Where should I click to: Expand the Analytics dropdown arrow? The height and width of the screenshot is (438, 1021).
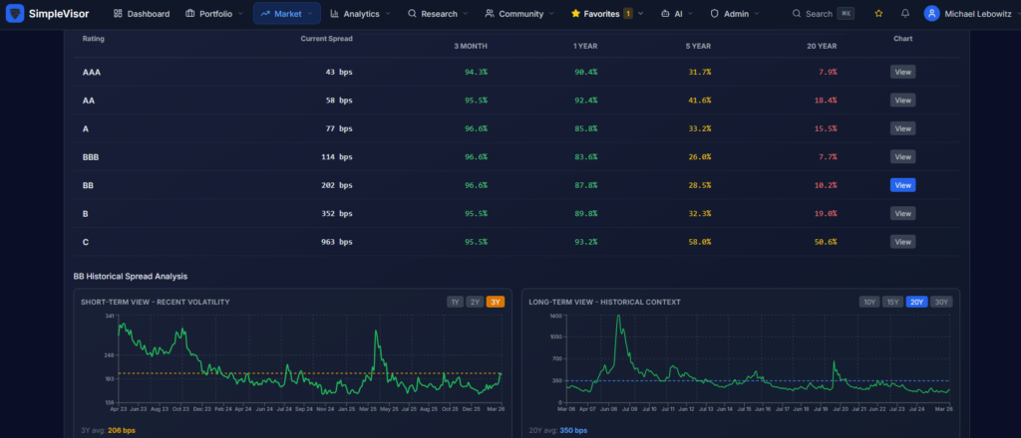[388, 14]
